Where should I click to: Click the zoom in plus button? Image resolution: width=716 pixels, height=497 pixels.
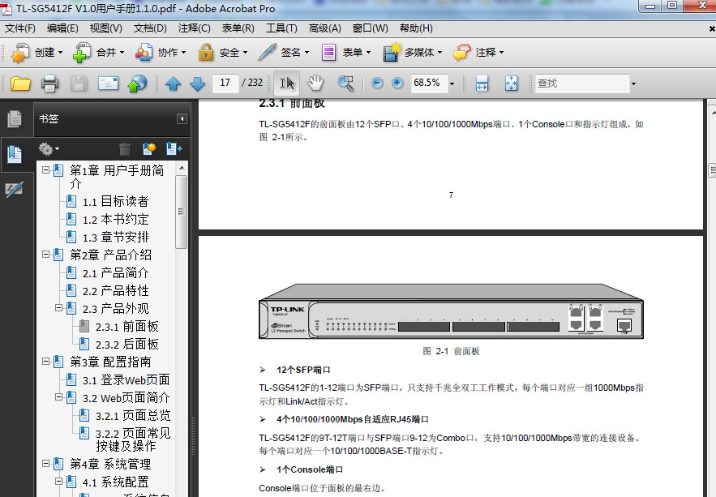click(x=397, y=83)
